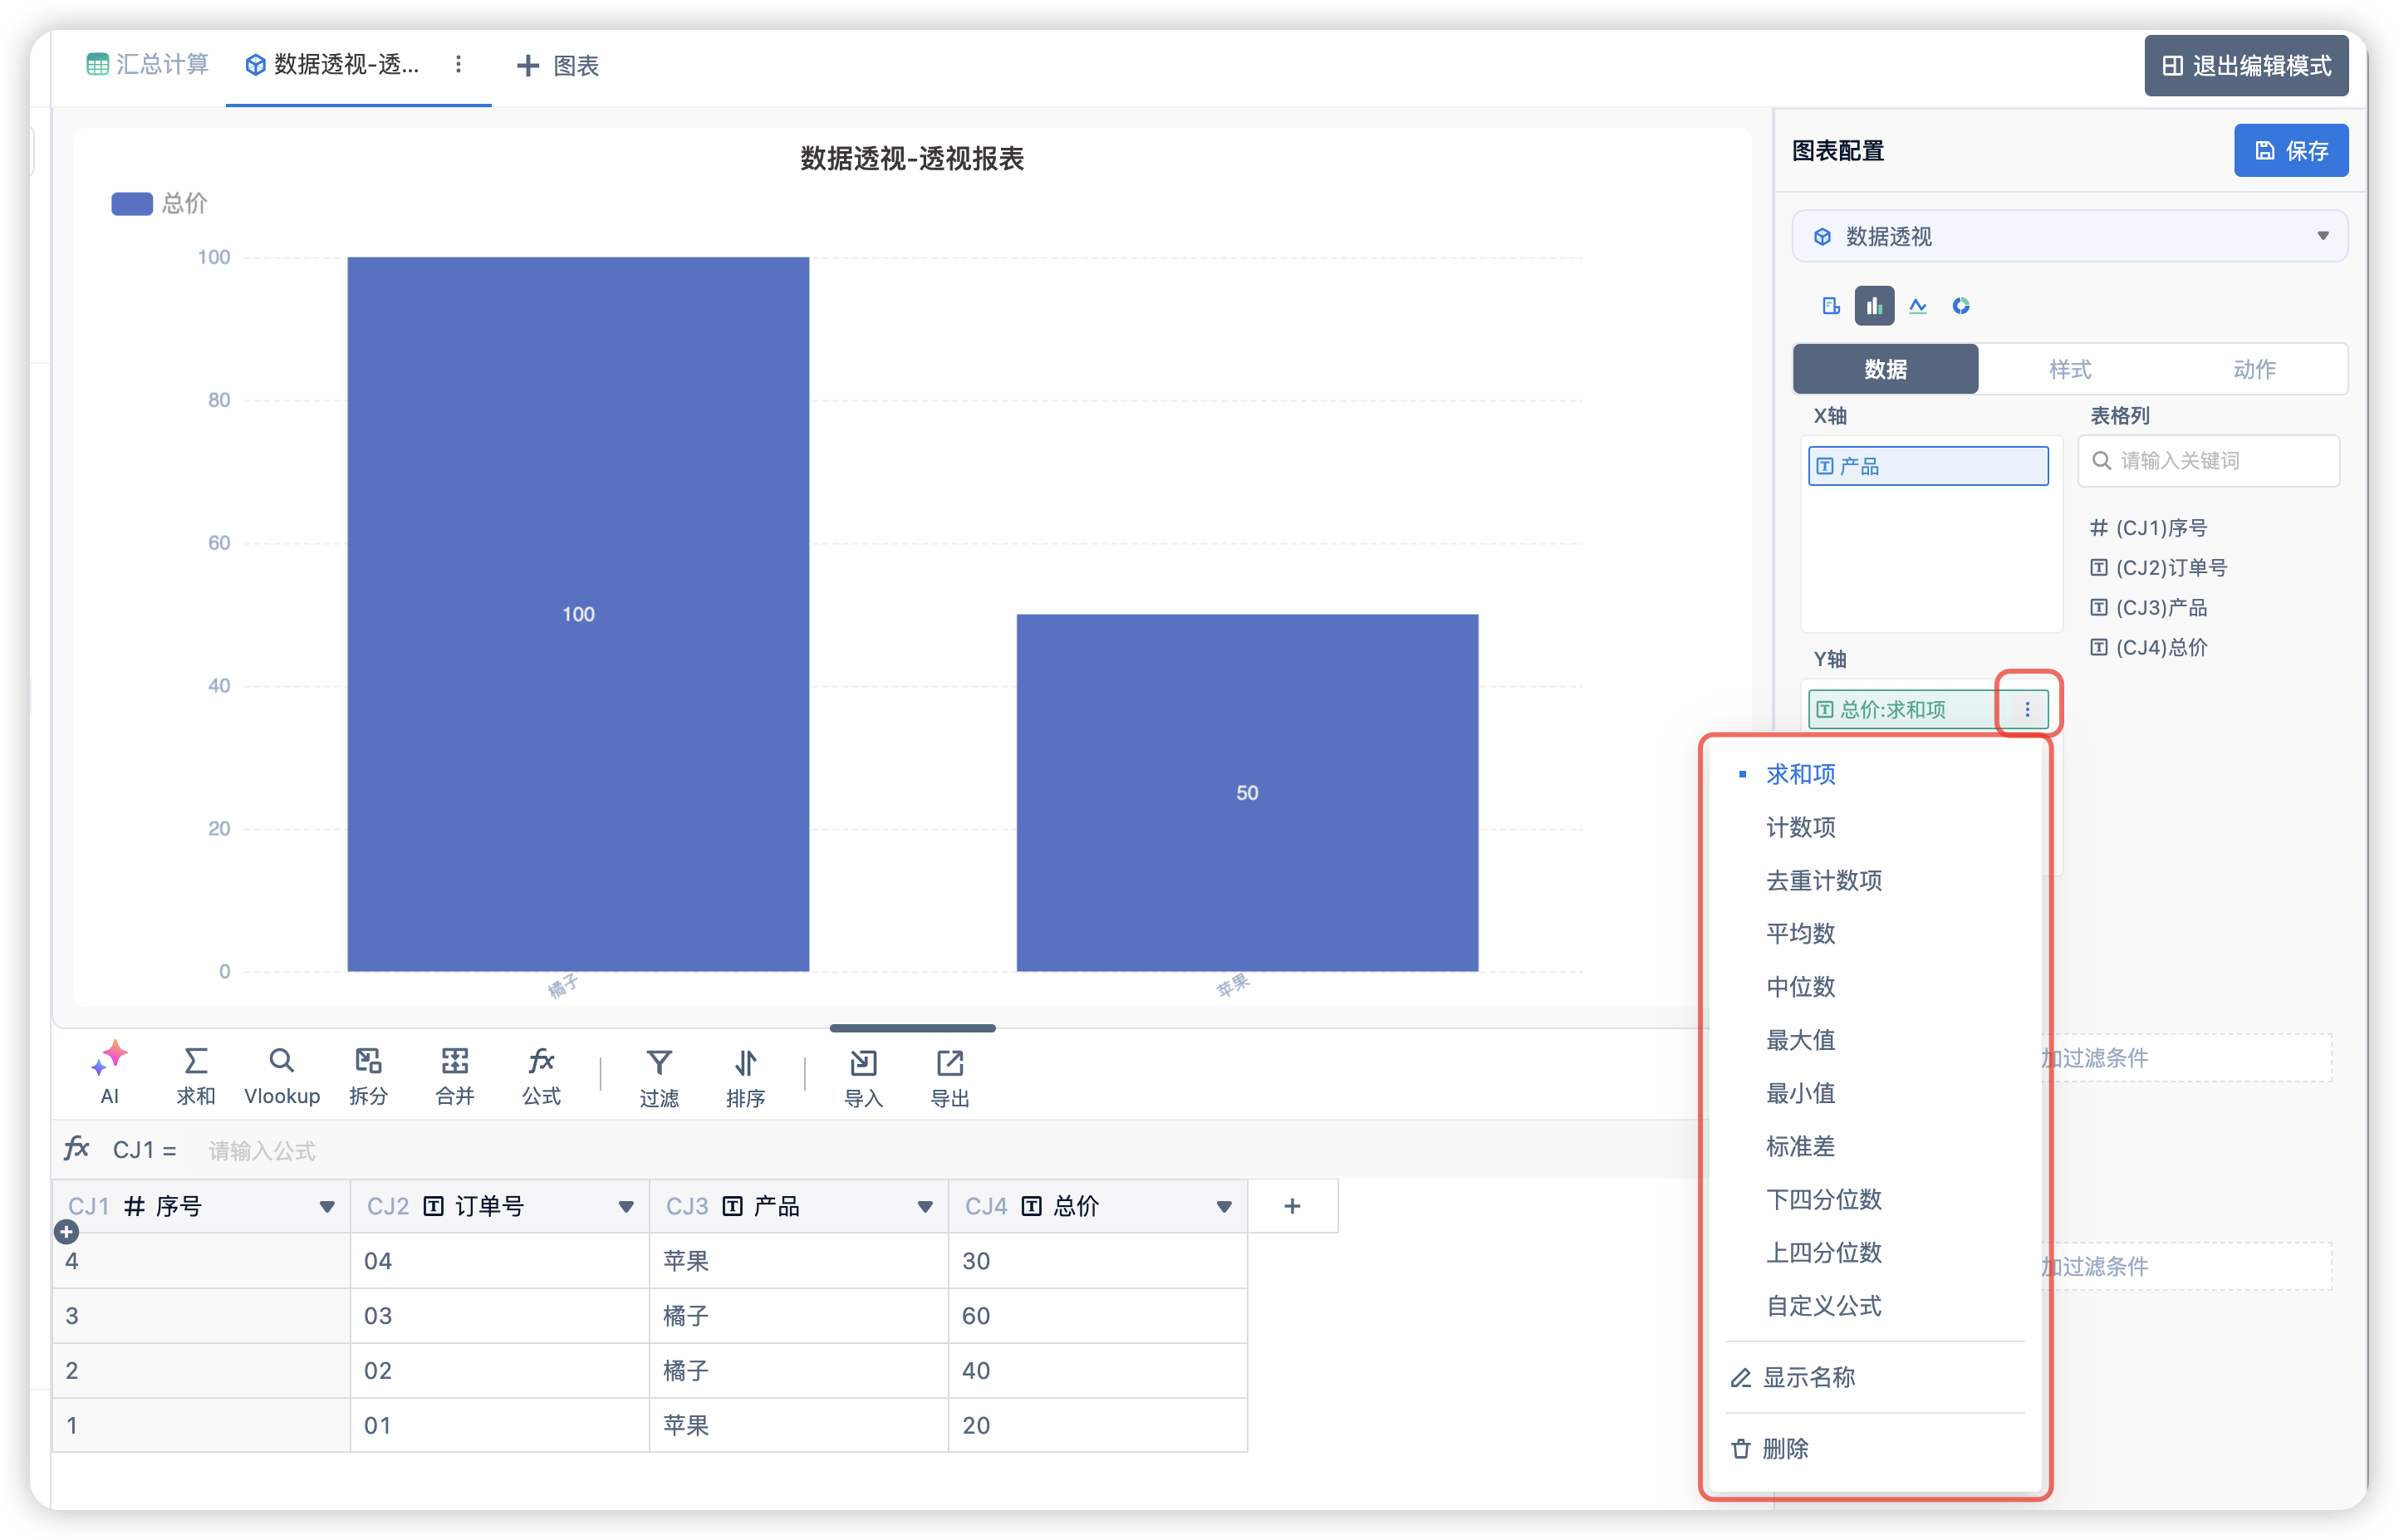Click the chart panel resize handle bar
Viewport: 2399px width, 1540px height.
(912, 1028)
